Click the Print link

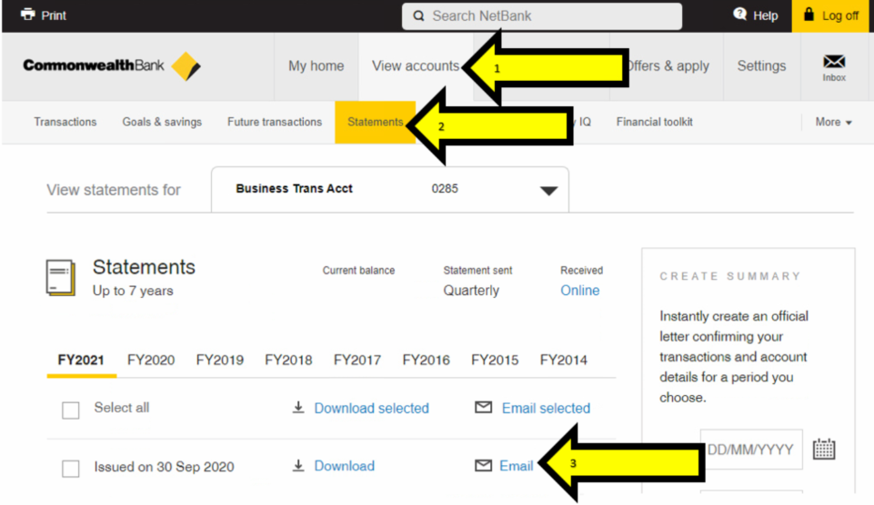[54, 15]
